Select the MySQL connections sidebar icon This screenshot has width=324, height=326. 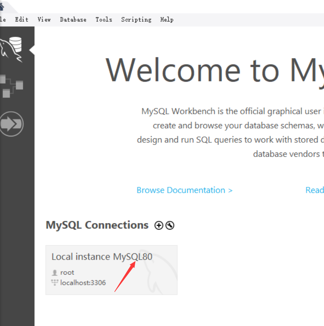click(x=11, y=50)
